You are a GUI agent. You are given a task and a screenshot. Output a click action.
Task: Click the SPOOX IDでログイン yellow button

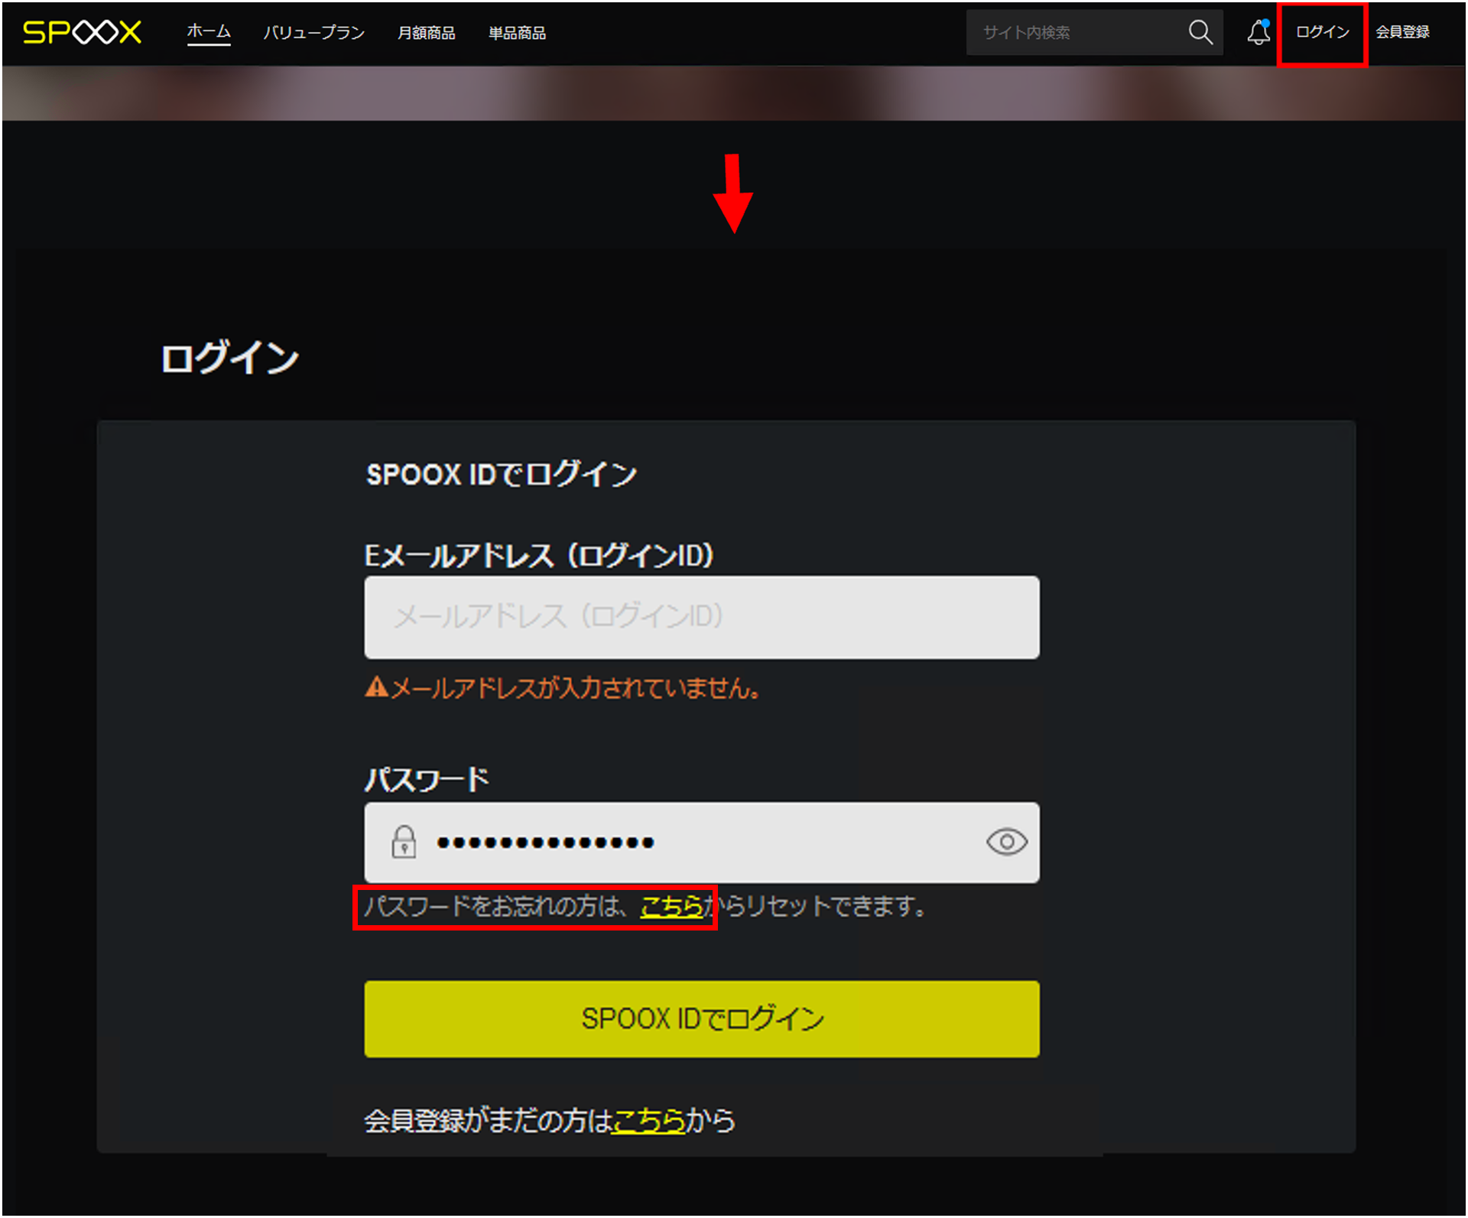(x=701, y=1019)
